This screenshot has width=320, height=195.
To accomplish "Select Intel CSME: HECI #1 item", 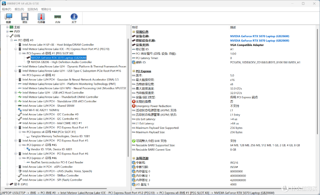I will [x=52, y=123].
